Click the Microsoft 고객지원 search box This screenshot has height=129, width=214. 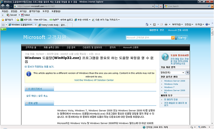pyautogui.click(x=148, y=38)
